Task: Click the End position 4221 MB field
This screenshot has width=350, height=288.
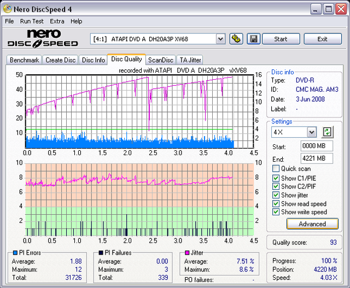Action: click(317, 158)
